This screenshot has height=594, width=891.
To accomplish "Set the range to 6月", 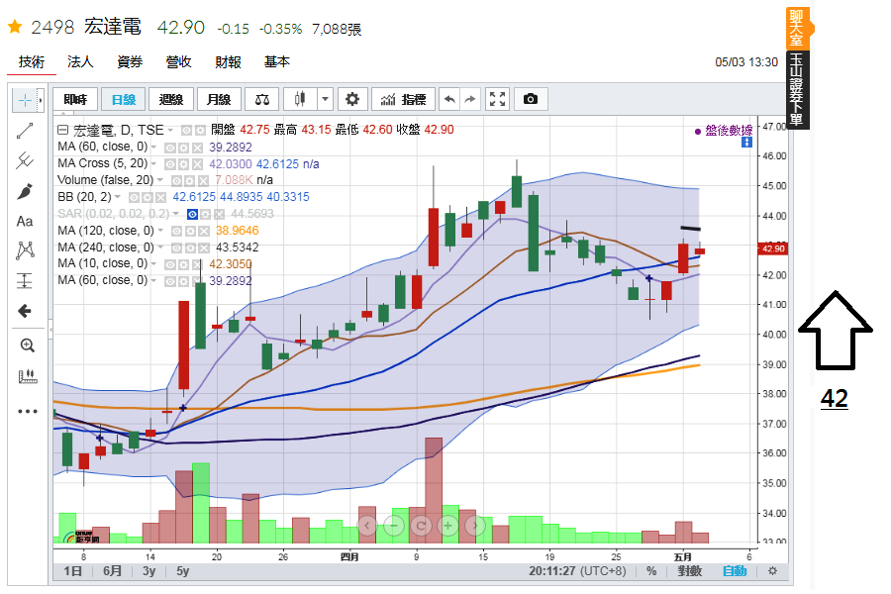I will pos(112,570).
